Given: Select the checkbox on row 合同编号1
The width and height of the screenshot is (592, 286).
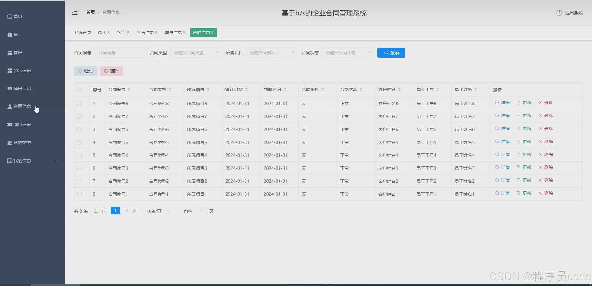Looking at the screenshot, I should [80, 194].
